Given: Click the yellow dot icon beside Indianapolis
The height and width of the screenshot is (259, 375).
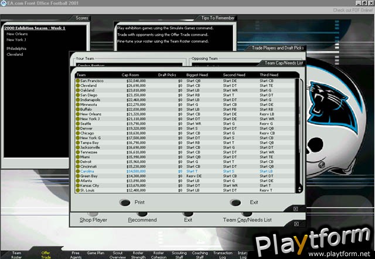Looking at the screenshot, I should click(x=77, y=100).
